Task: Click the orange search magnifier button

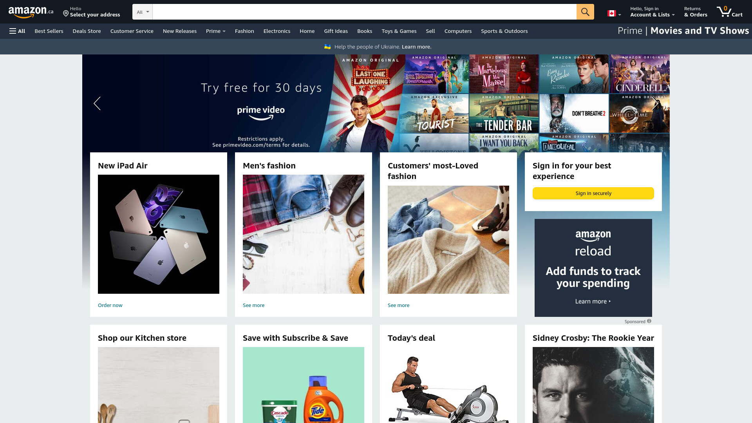Action: [x=585, y=12]
